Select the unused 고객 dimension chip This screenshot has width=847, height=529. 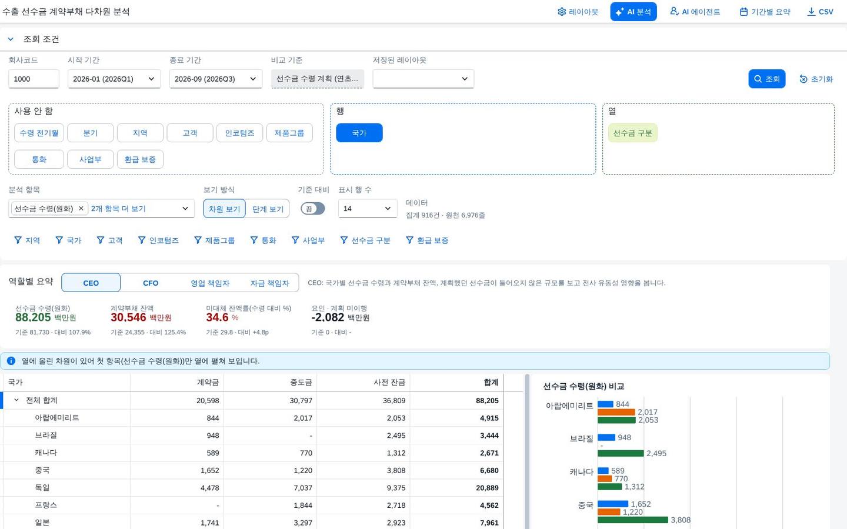(190, 133)
